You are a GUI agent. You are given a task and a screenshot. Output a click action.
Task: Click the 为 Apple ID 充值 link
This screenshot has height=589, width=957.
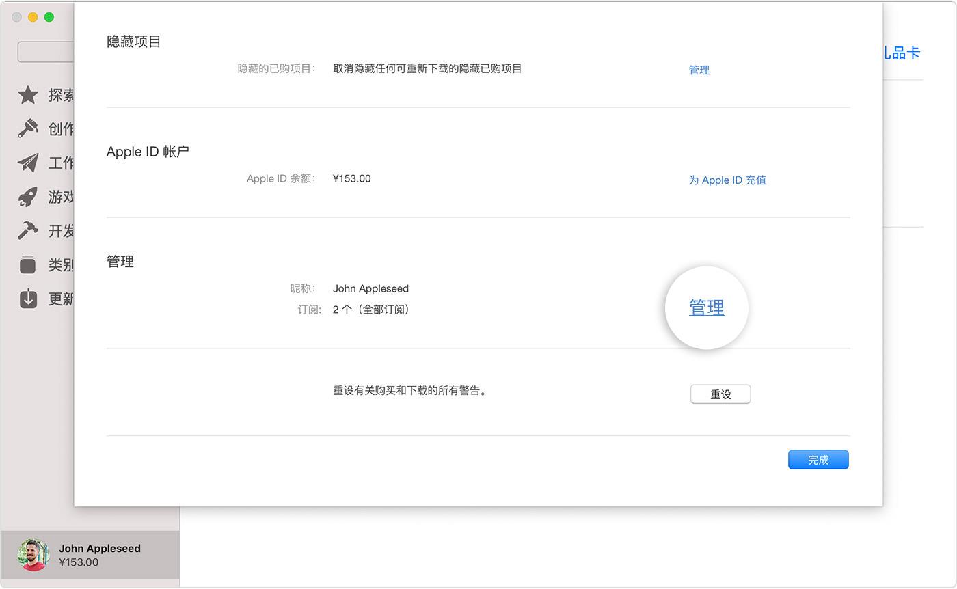[x=727, y=180]
